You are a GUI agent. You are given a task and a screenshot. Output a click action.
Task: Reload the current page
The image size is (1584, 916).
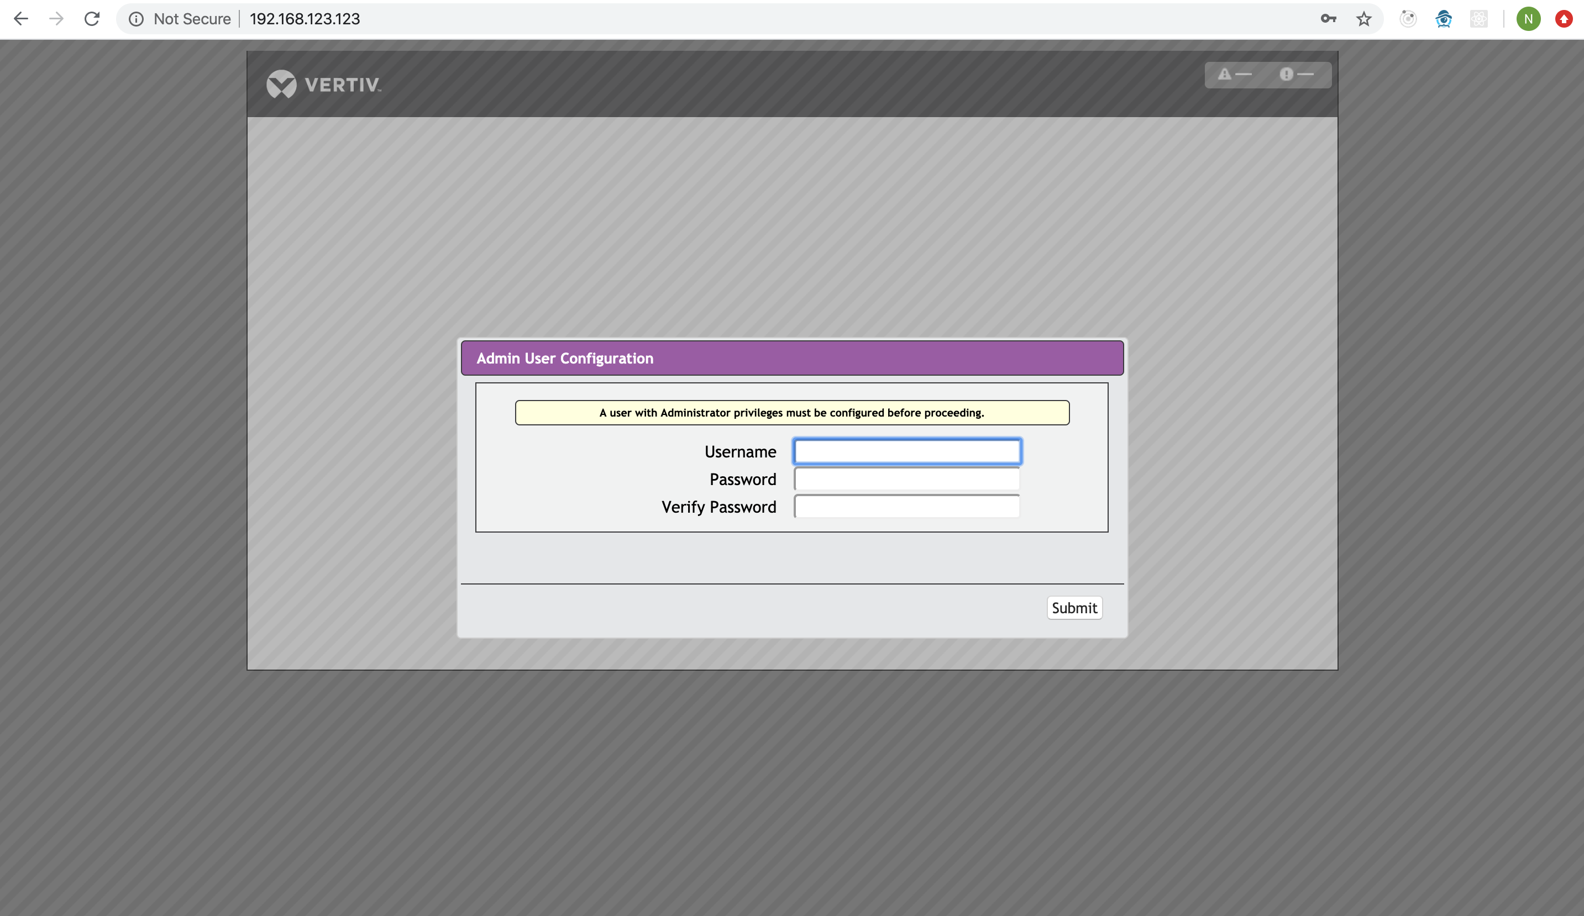tap(92, 19)
